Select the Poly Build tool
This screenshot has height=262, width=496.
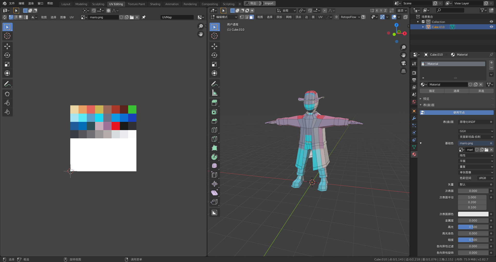click(x=214, y=148)
